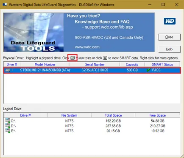184x158 pixels.
Task: Click www.wdc.com in the banner
Action: (x=87, y=47)
